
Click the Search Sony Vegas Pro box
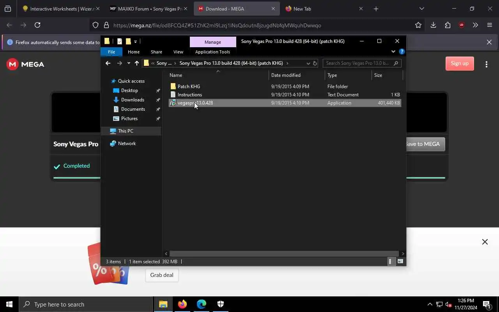362,63
